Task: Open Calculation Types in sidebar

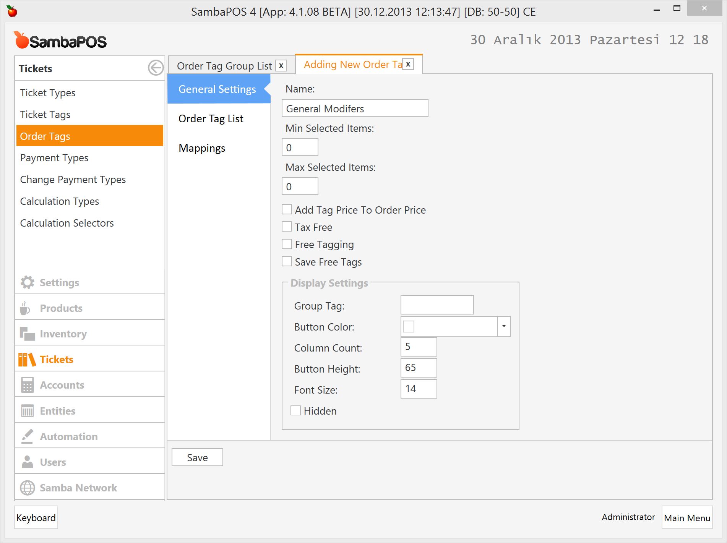Action: (90, 201)
